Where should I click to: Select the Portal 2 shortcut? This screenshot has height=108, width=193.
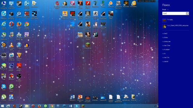coord(95,35)
